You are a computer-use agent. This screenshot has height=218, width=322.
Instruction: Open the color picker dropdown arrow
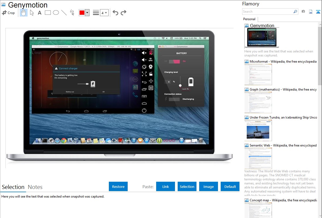(87, 13)
